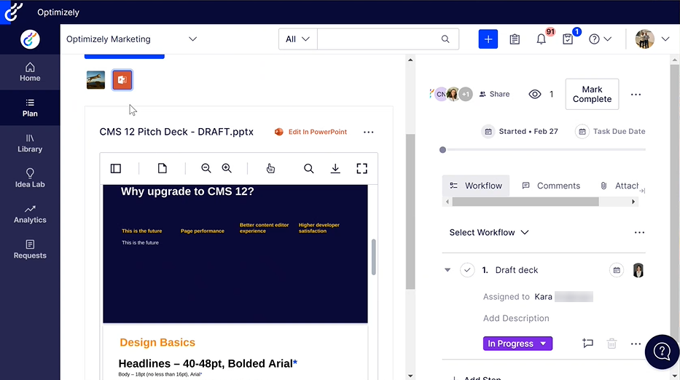This screenshot has height=380, width=680.
Task: Switch to the Workflow tab
Action: click(476, 186)
